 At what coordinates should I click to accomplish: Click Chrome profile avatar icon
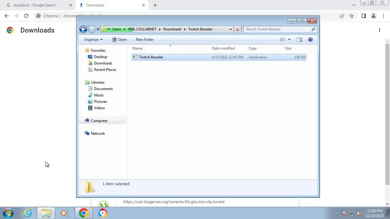point(373,16)
